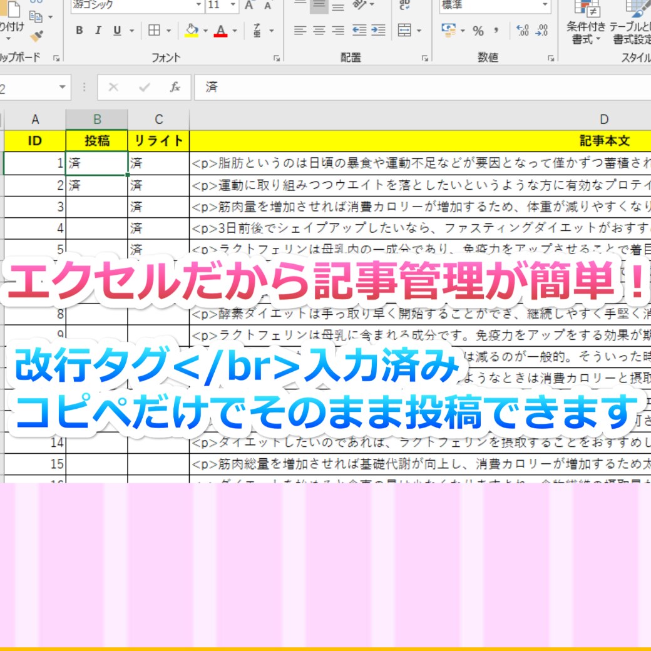
Task: Click the accounting number format icon
Action: pyautogui.click(x=448, y=30)
